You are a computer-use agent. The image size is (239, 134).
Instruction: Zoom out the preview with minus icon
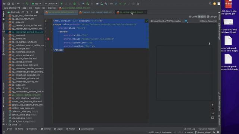coord(212,109)
